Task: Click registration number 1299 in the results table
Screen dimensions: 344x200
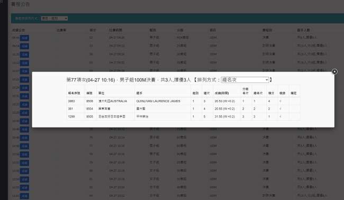Action: pos(71,116)
